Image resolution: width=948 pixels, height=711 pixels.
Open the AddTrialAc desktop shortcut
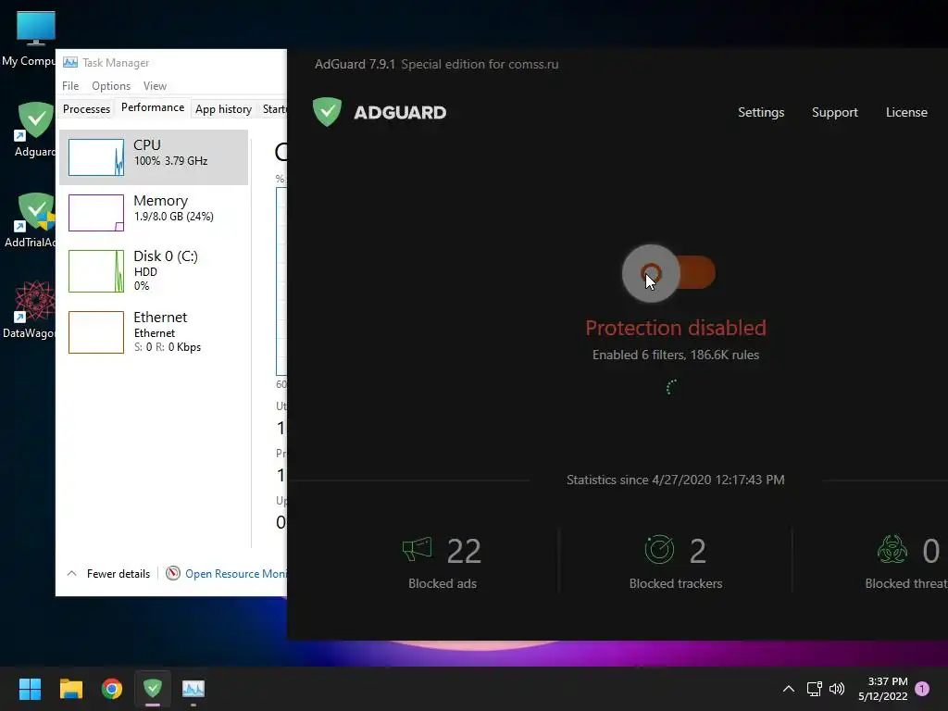click(x=31, y=220)
